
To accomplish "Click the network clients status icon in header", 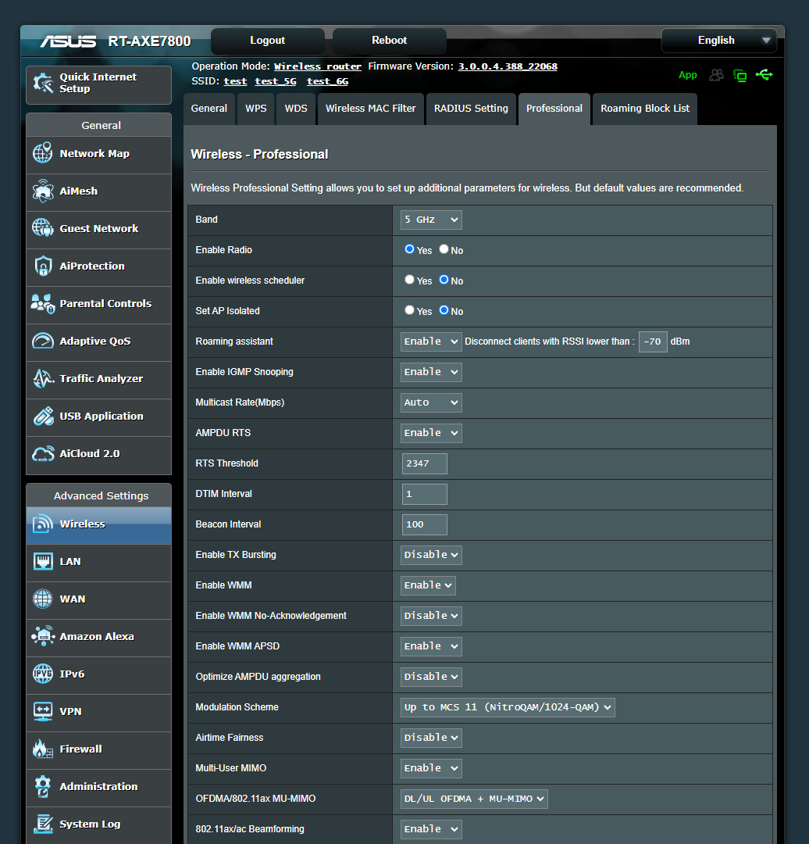I will [x=741, y=75].
